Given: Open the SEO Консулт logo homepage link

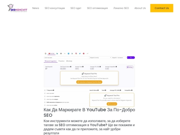Looking at the screenshot, I should [17, 8].
